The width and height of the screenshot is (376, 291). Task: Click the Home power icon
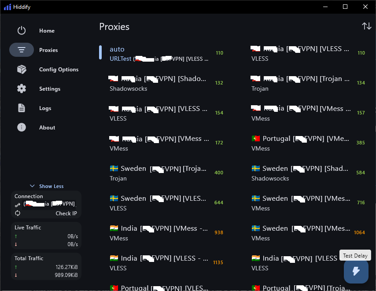(x=21, y=30)
